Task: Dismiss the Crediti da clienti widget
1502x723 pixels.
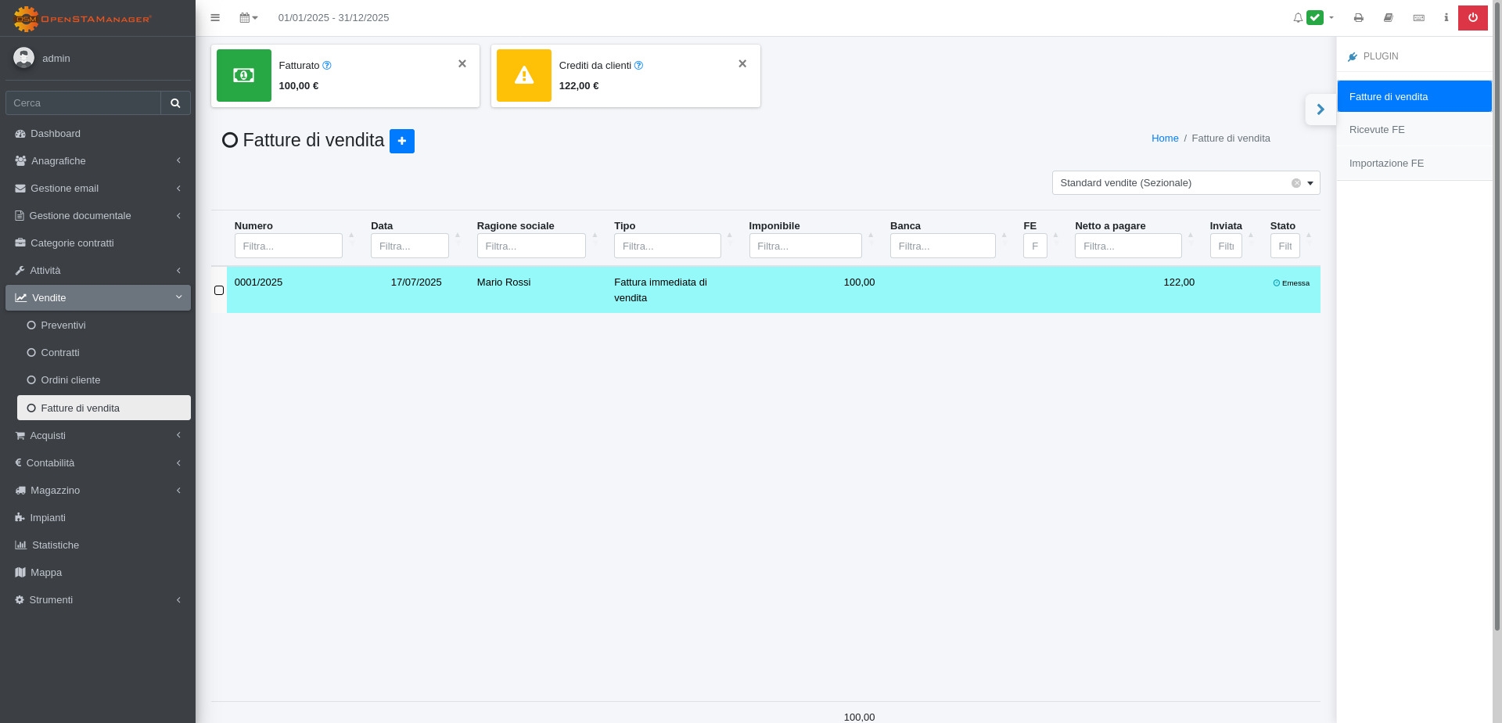Action: tap(742, 64)
